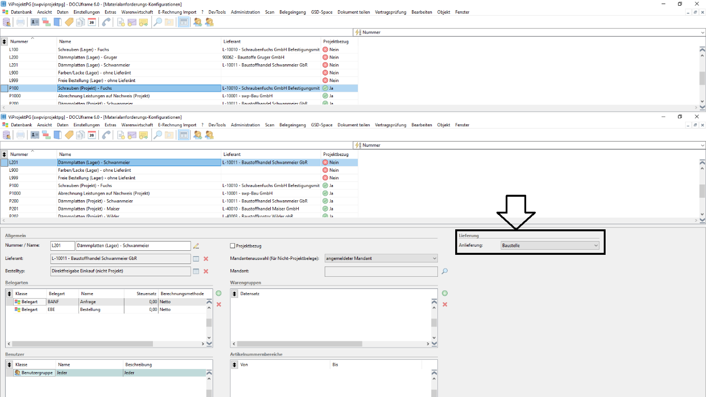Image resolution: width=706 pixels, height=397 pixels.
Task: Click the magnifier icon beside the Mandant field
Action: pos(444,271)
